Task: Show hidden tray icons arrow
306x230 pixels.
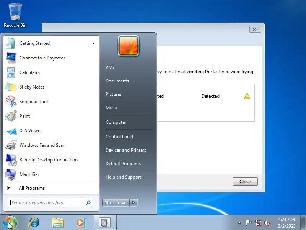Action: (x=240, y=223)
